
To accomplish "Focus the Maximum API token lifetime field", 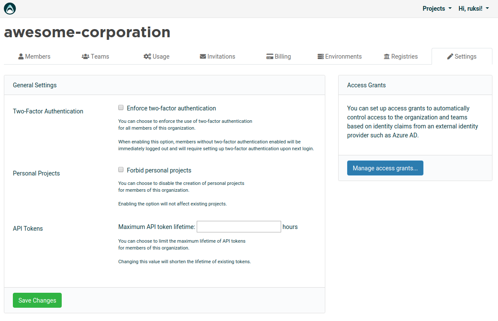I will pos(239,227).
